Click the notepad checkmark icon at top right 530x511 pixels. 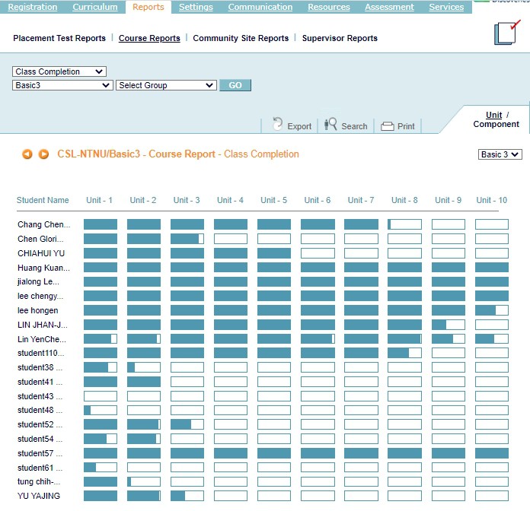tap(506, 34)
